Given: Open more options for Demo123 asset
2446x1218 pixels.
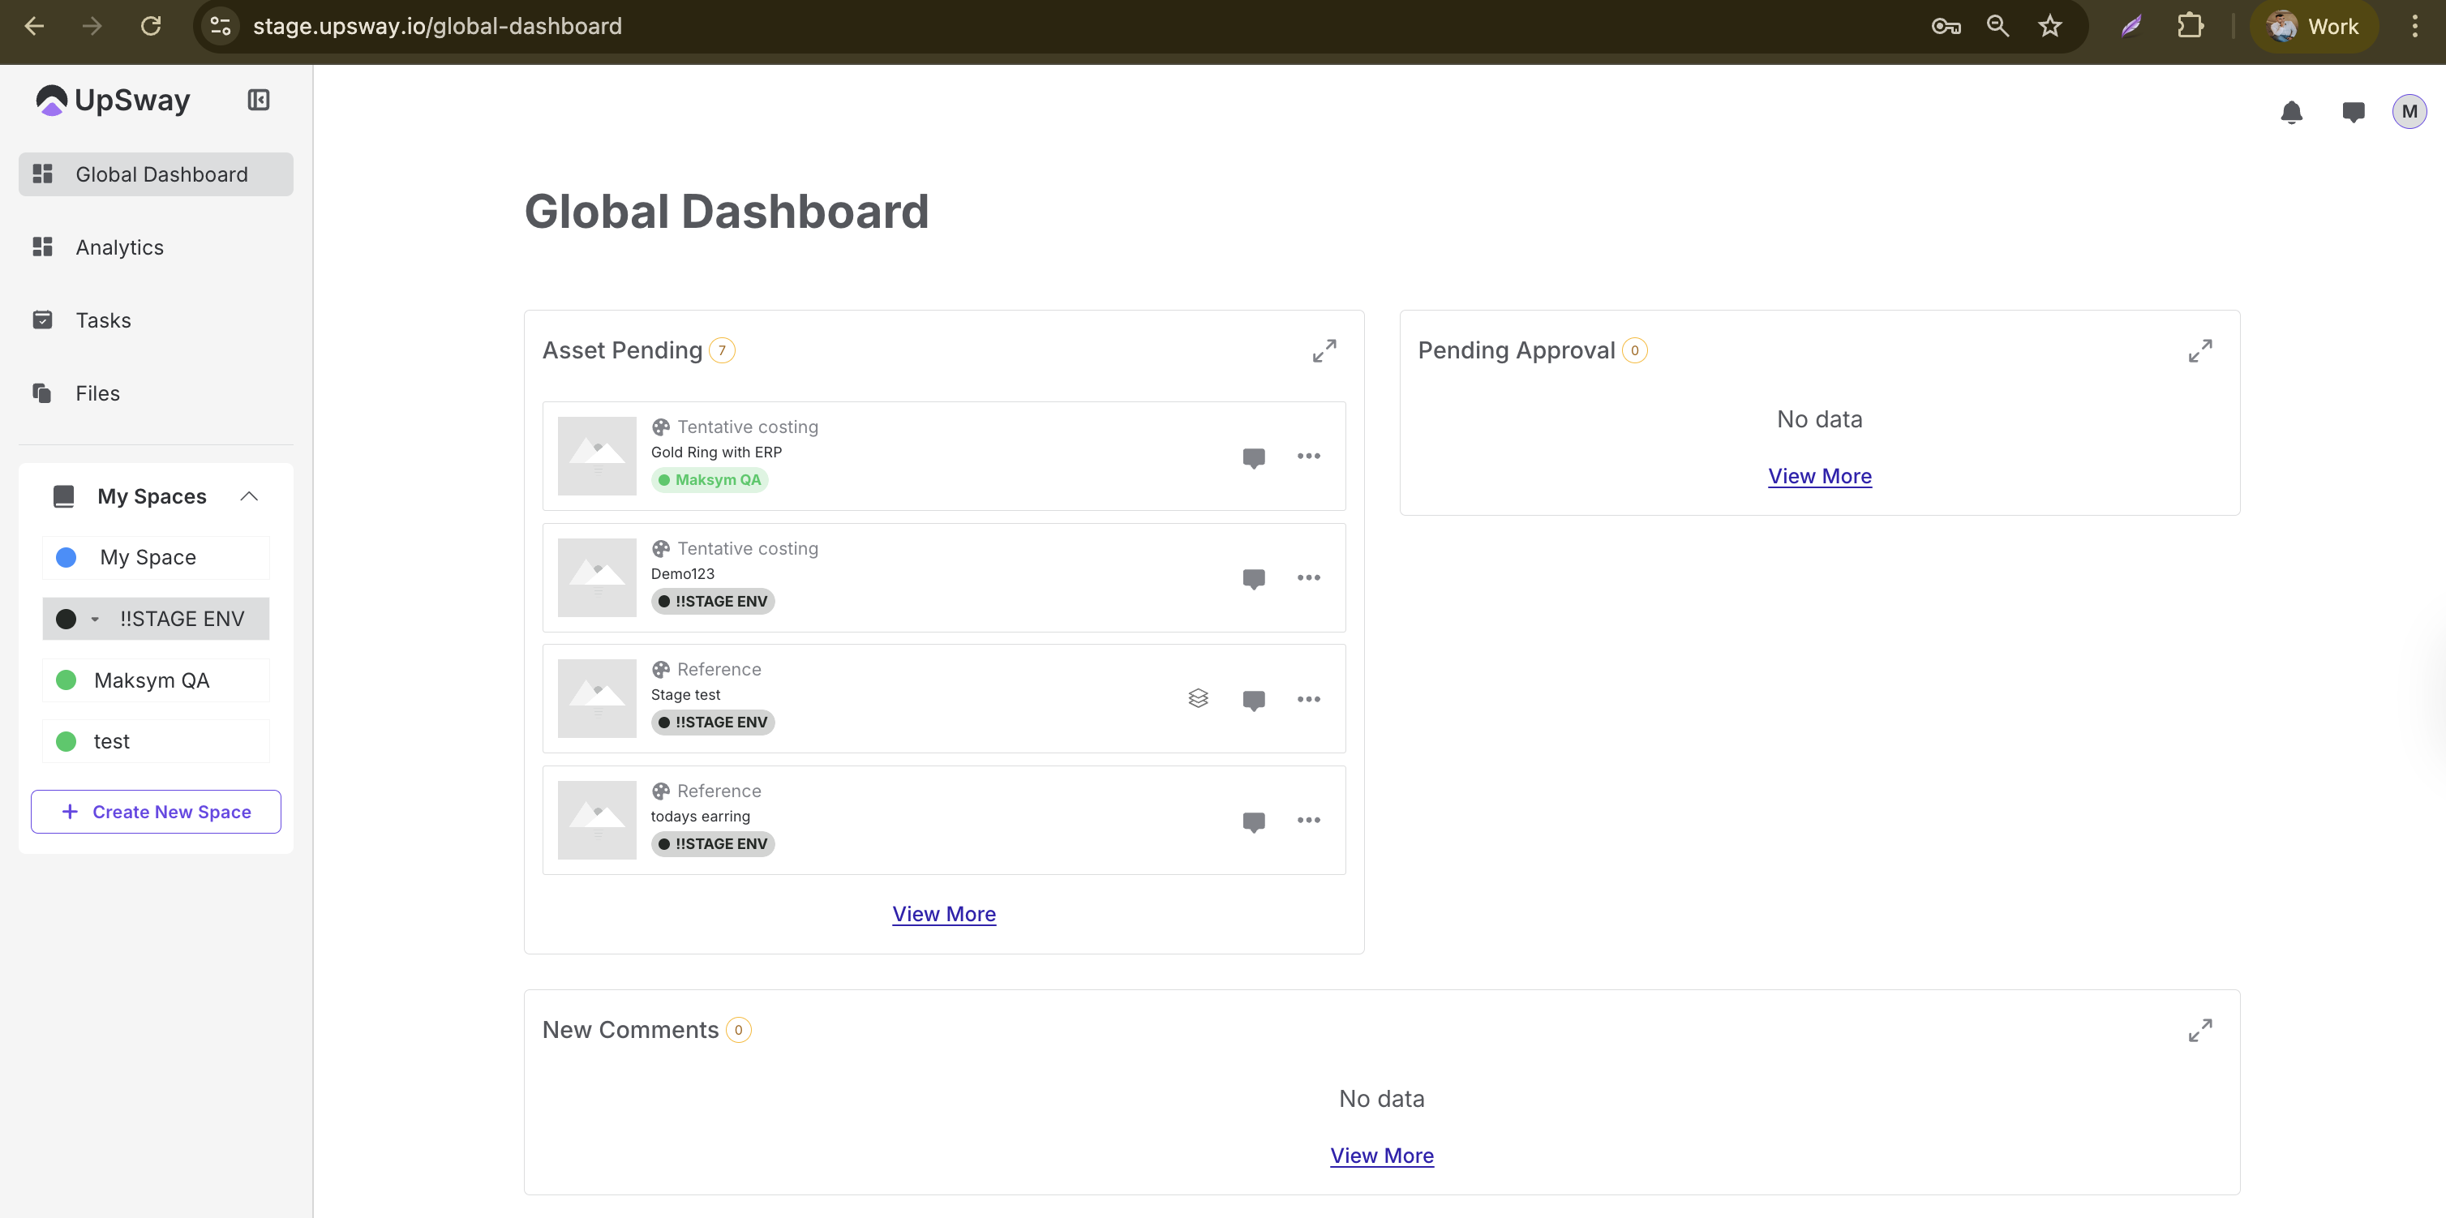Looking at the screenshot, I should [1308, 577].
